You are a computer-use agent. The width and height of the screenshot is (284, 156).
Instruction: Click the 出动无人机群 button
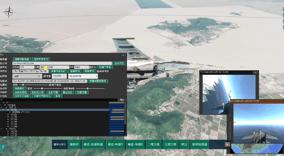(22, 96)
